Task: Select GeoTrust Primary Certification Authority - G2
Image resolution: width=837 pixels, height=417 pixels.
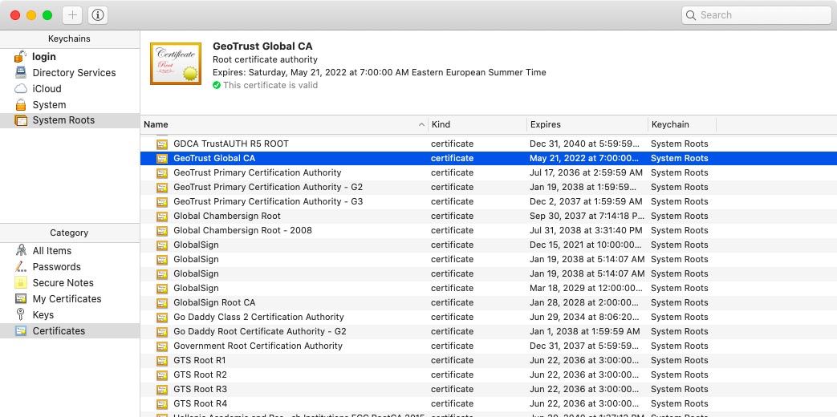Action: point(489,187)
